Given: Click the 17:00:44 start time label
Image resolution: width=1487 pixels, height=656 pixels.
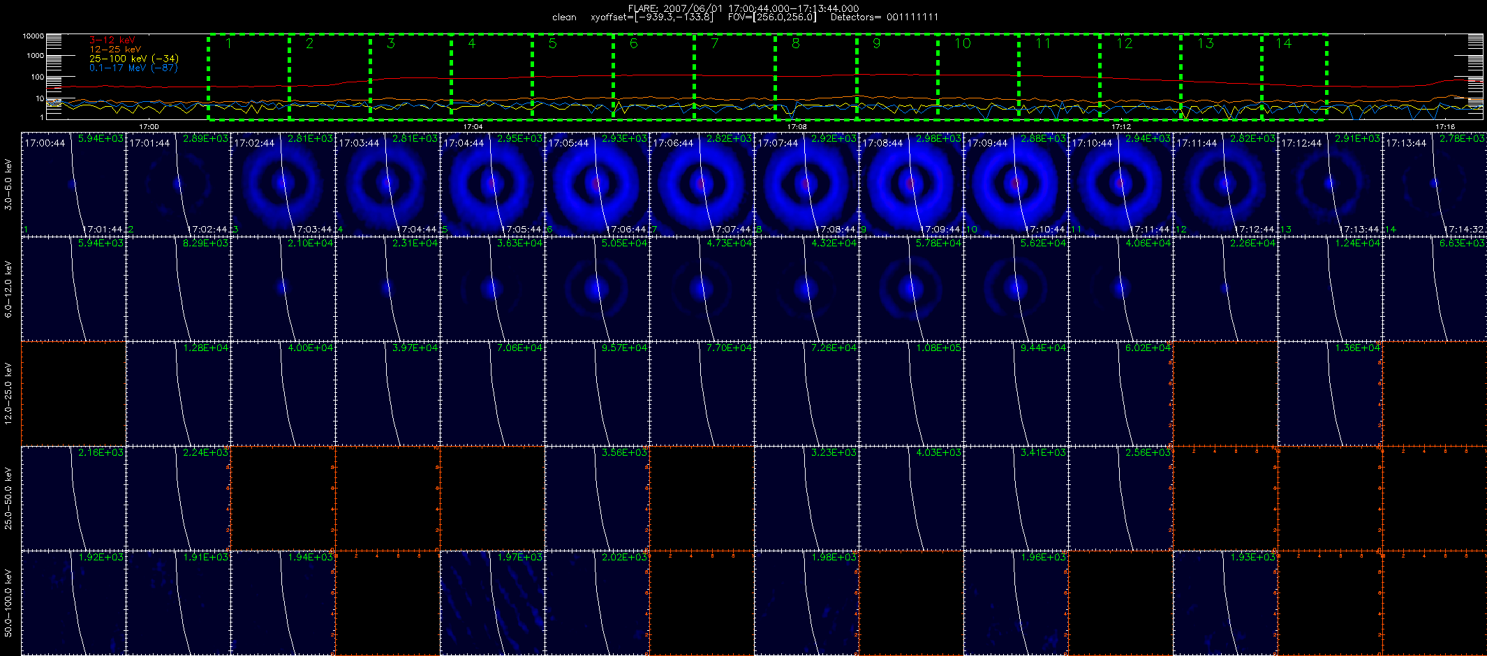Looking at the screenshot, I should click(45, 143).
